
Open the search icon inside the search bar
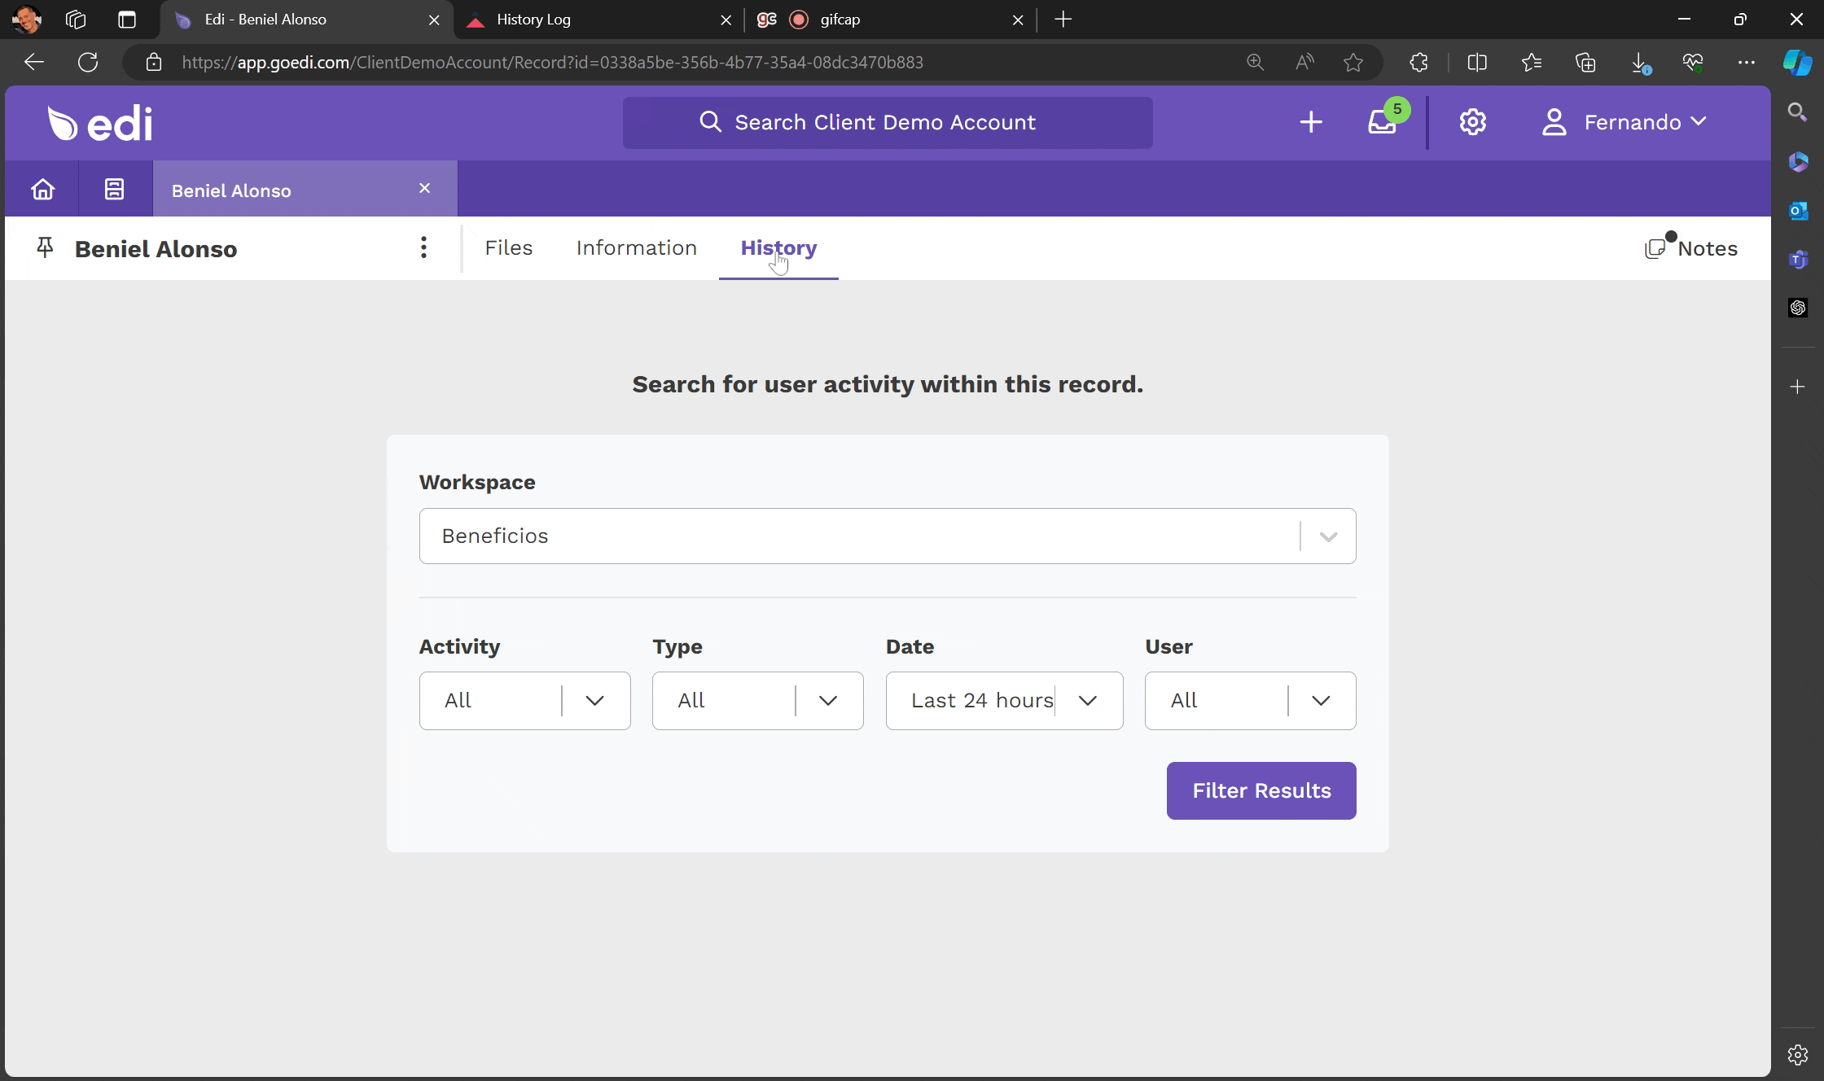(709, 122)
